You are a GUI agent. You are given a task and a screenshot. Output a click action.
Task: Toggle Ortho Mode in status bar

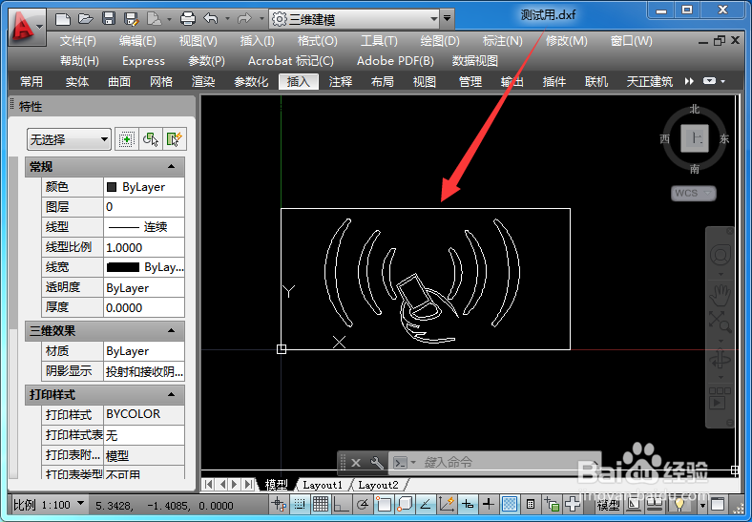(x=341, y=504)
